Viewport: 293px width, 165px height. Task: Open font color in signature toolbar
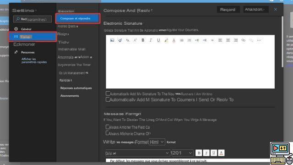coord(174,40)
